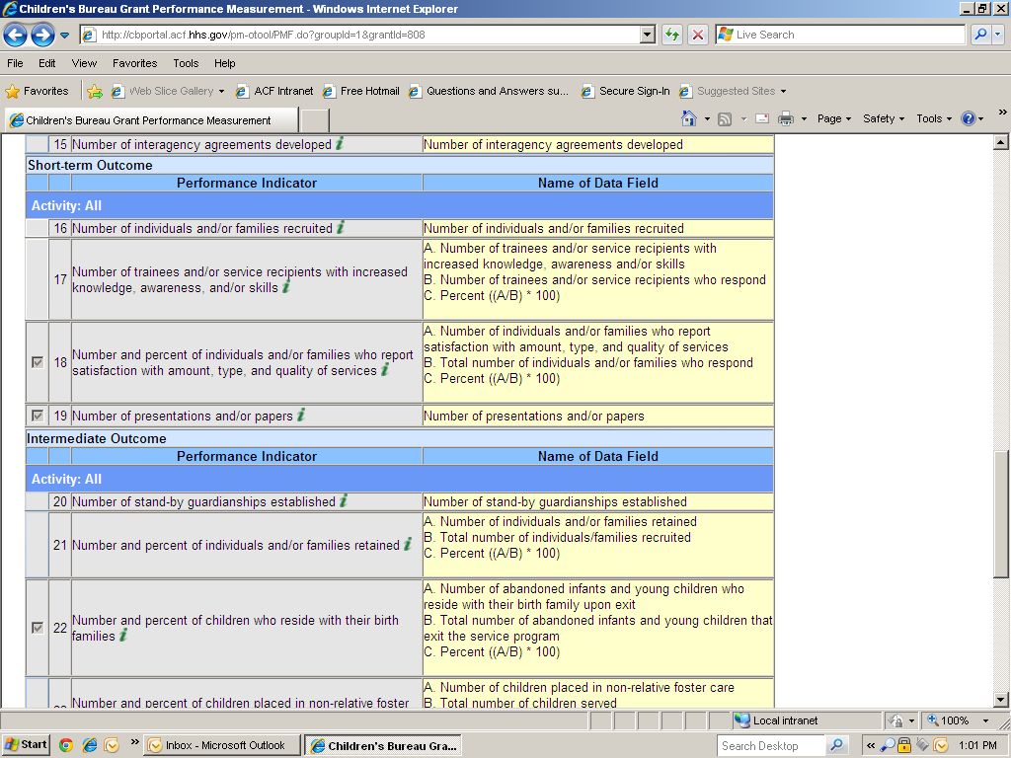1011x758 pixels.
Task: Launch Google Chrome from the taskbar quick launch
Action: (x=66, y=745)
